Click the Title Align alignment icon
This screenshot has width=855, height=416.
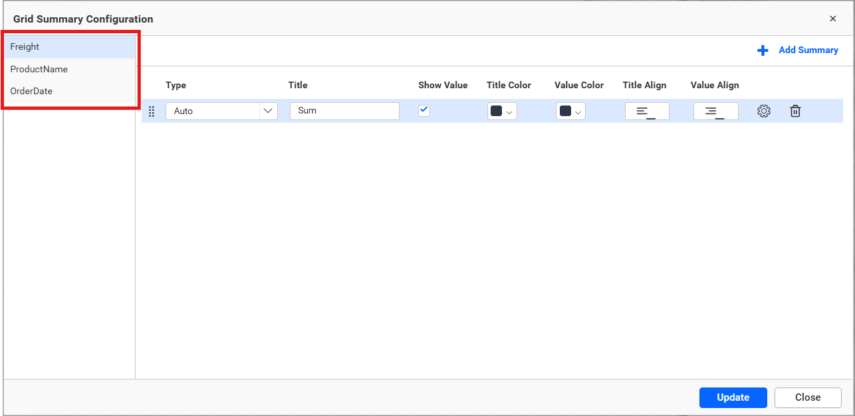(x=646, y=111)
